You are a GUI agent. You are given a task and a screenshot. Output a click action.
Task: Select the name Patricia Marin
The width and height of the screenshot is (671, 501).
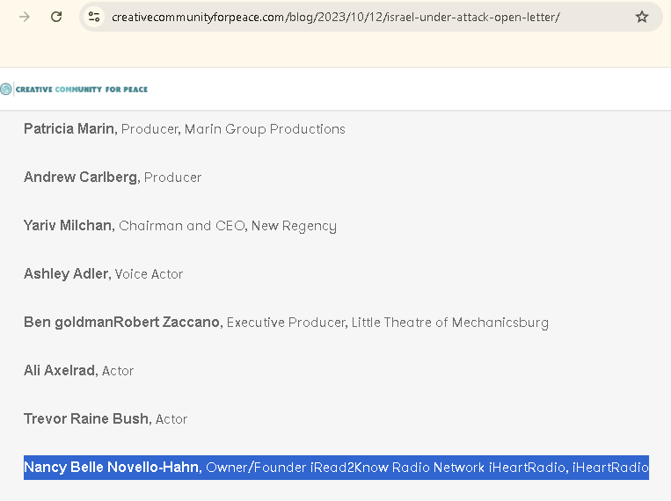70,129
